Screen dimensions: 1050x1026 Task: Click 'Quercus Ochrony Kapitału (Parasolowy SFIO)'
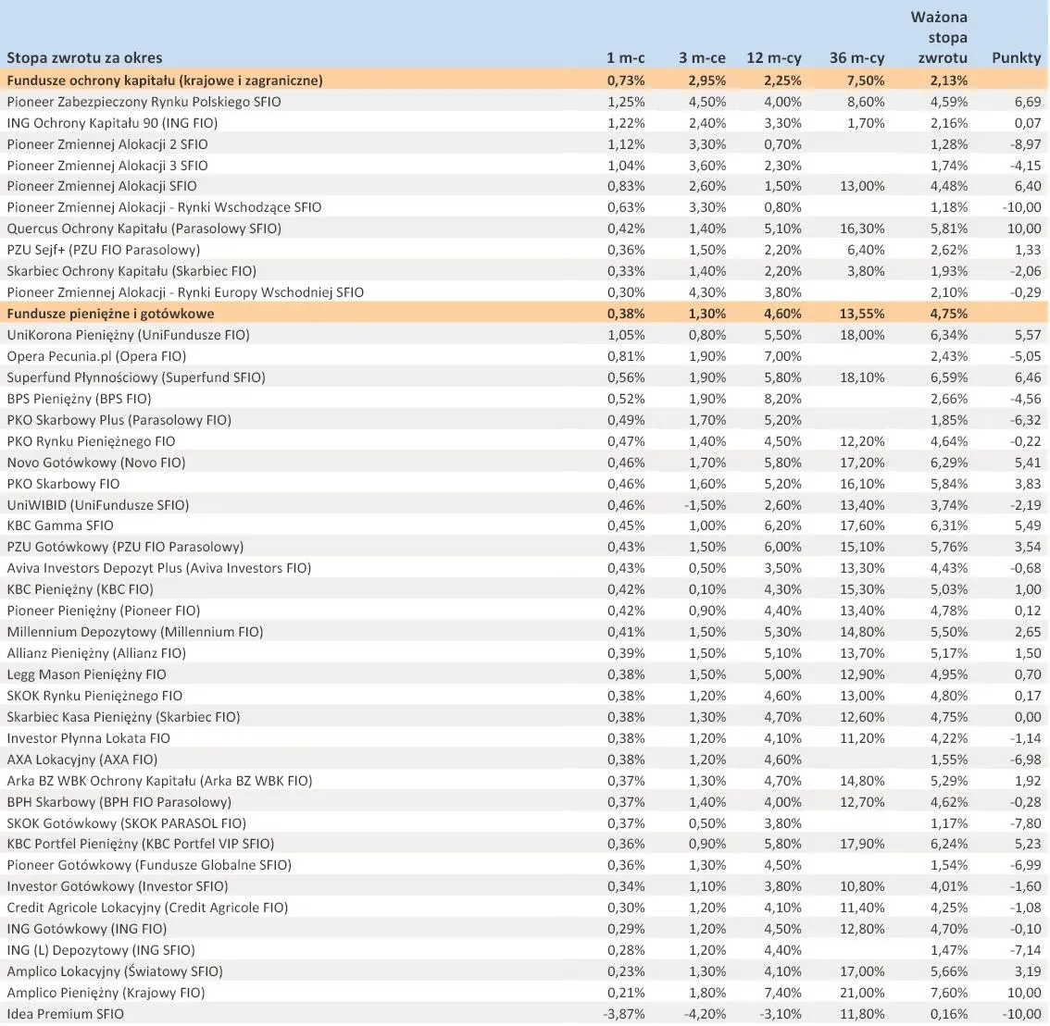click(144, 229)
